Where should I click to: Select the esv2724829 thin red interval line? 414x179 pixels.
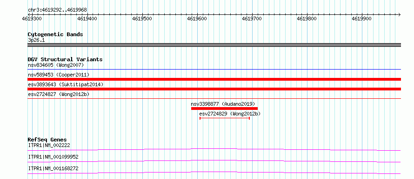pyautogui.click(x=225, y=118)
